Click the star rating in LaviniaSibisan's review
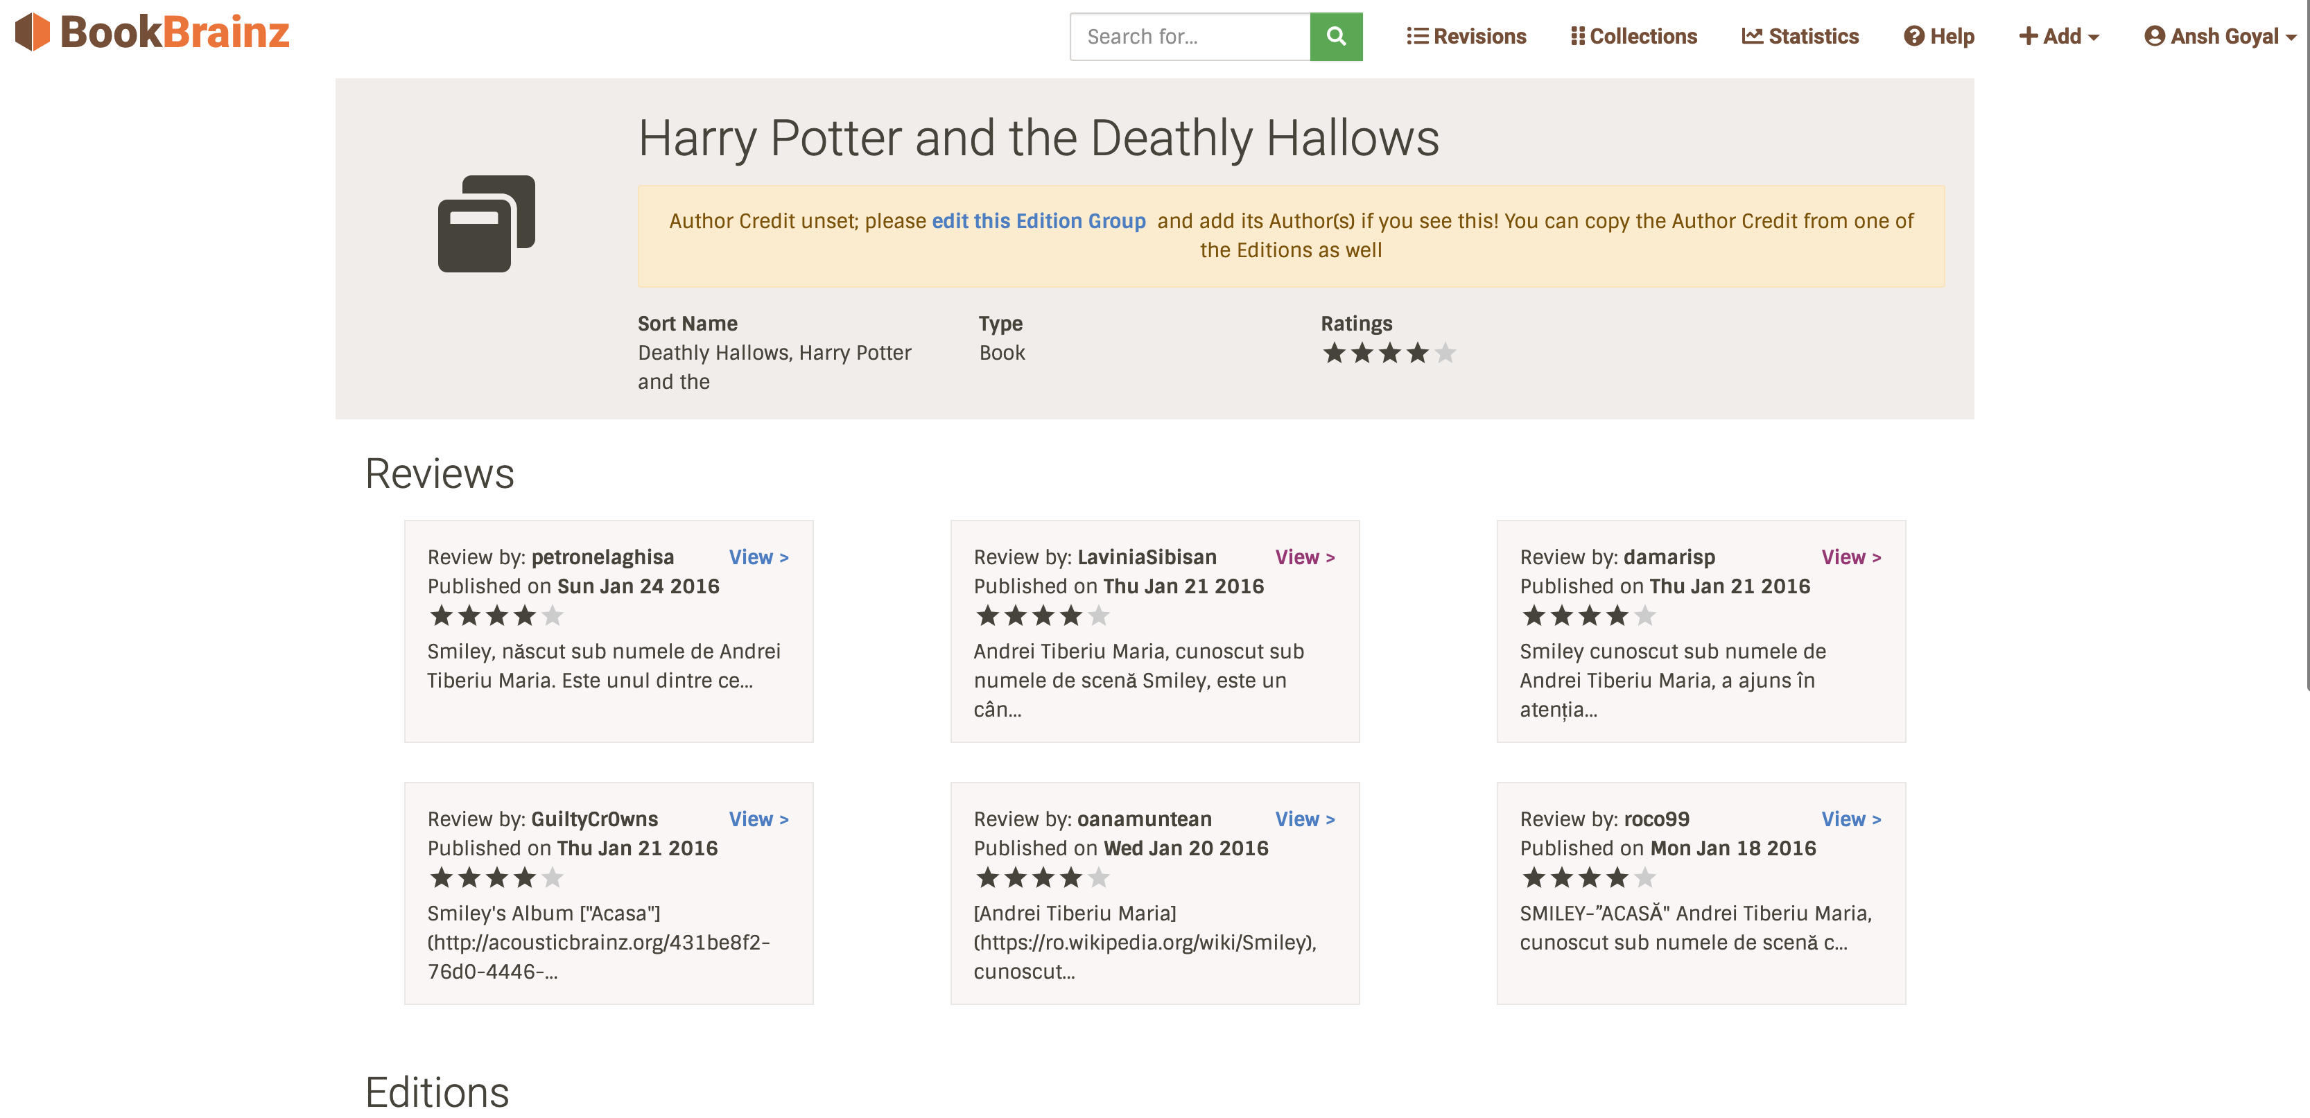Screen dimensions: 2310x1118 pyautogui.click(x=1042, y=616)
